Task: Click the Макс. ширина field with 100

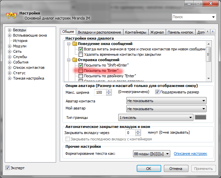Action: pyautogui.click(x=100, y=92)
